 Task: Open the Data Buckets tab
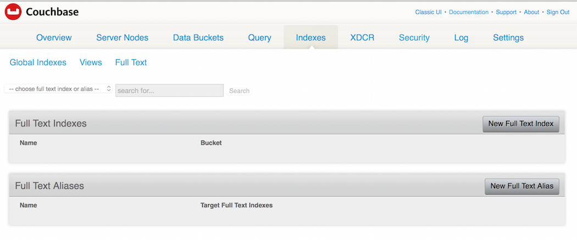point(198,37)
